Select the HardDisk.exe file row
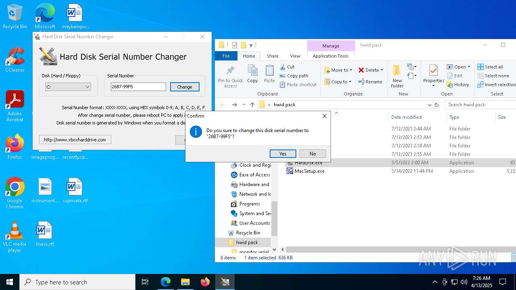The height and width of the screenshot is (290, 516). [400, 163]
